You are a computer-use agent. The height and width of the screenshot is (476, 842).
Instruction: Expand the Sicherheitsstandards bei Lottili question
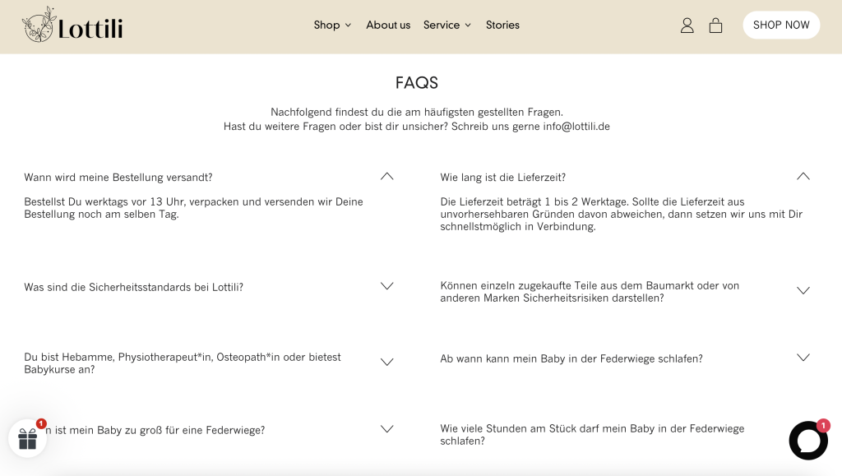tap(387, 286)
